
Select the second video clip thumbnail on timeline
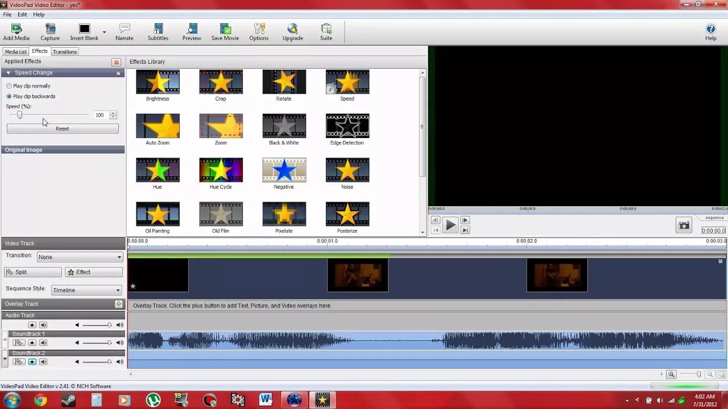pyautogui.click(x=358, y=276)
